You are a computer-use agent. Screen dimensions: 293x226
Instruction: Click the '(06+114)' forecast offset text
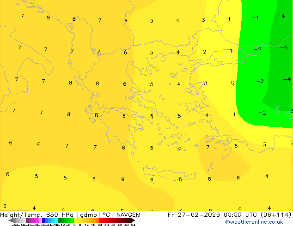276,215
